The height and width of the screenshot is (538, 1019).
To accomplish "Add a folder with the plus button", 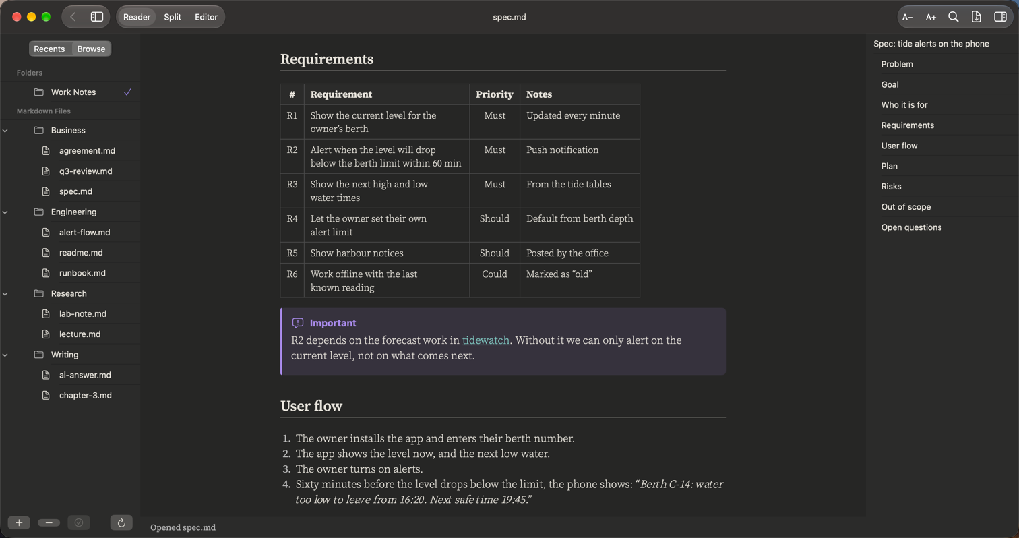I will (19, 522).
